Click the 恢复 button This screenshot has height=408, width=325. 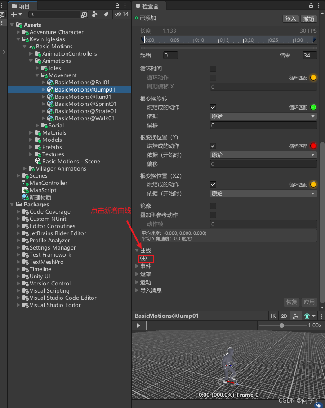(292, 302)
